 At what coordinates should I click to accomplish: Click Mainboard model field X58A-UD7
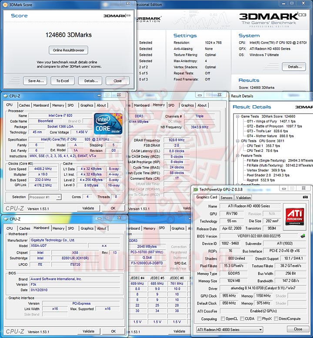58,245
